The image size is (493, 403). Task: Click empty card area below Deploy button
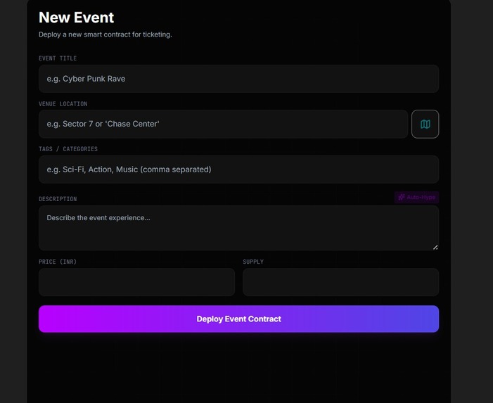click(238, 368)
